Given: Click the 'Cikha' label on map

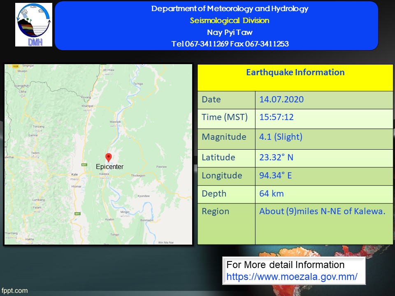Looking at the screenshot, I should click(x=22, y=91).
